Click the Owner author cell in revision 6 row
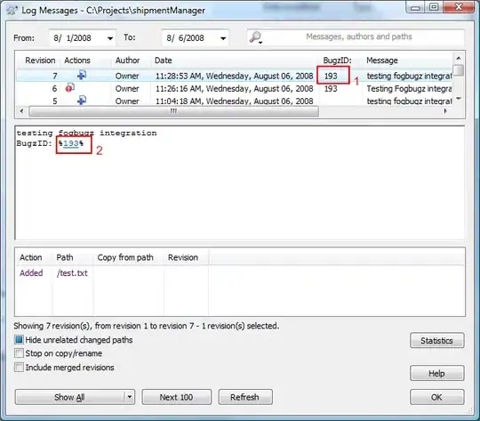The height and width of the screenshot is (421, 480). pos(127,89)
